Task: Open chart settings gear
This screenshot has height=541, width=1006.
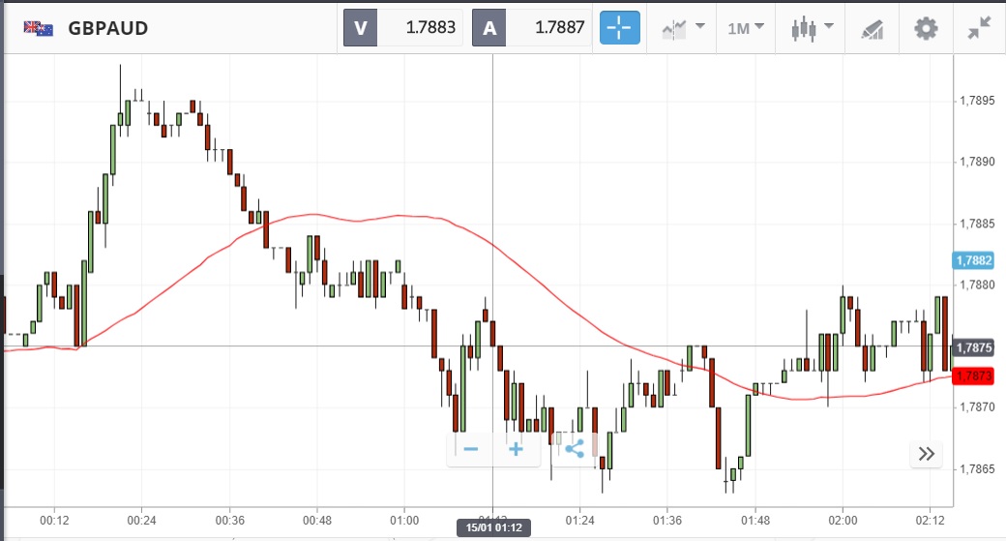Action: click(926, 28)
